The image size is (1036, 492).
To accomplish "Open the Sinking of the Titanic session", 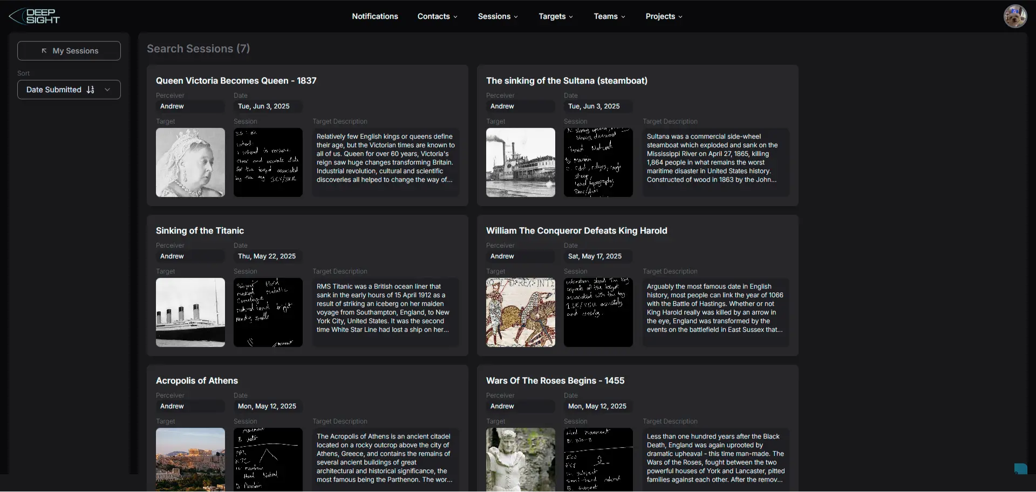I will 200,230.
